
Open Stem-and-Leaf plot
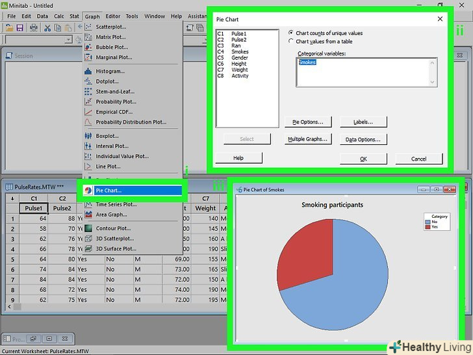tap(115, 92)
